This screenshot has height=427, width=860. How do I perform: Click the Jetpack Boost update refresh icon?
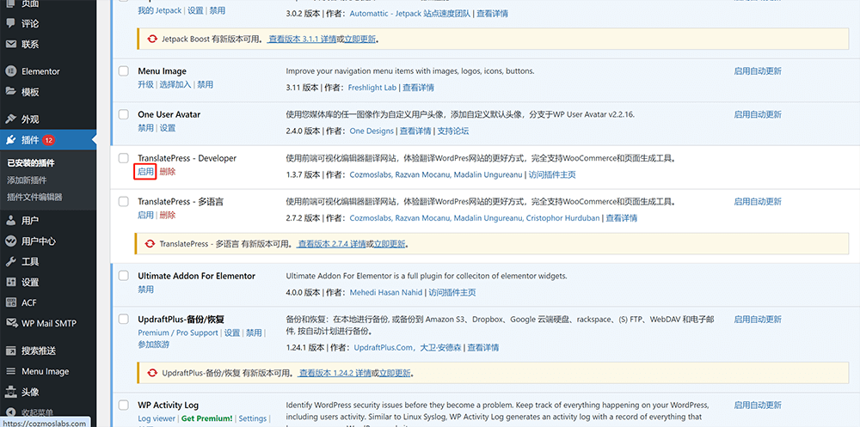coord(152,39)
